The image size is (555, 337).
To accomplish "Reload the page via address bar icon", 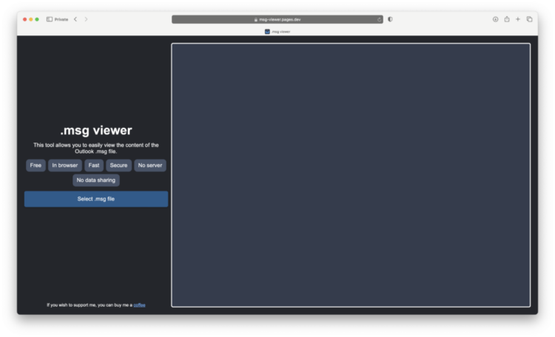I will point(379,19).
